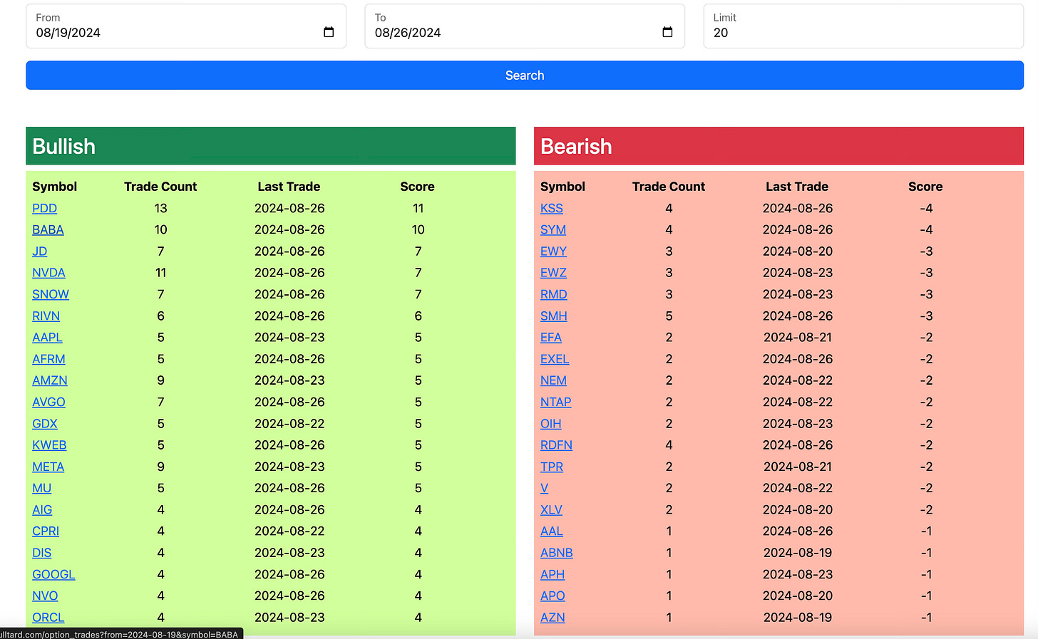Open the JD symbol link
1038x639 pixels.
pos(39,251)
